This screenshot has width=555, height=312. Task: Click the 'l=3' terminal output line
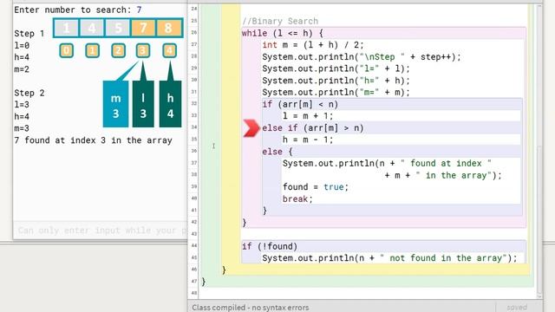click(x=22, y=105)
